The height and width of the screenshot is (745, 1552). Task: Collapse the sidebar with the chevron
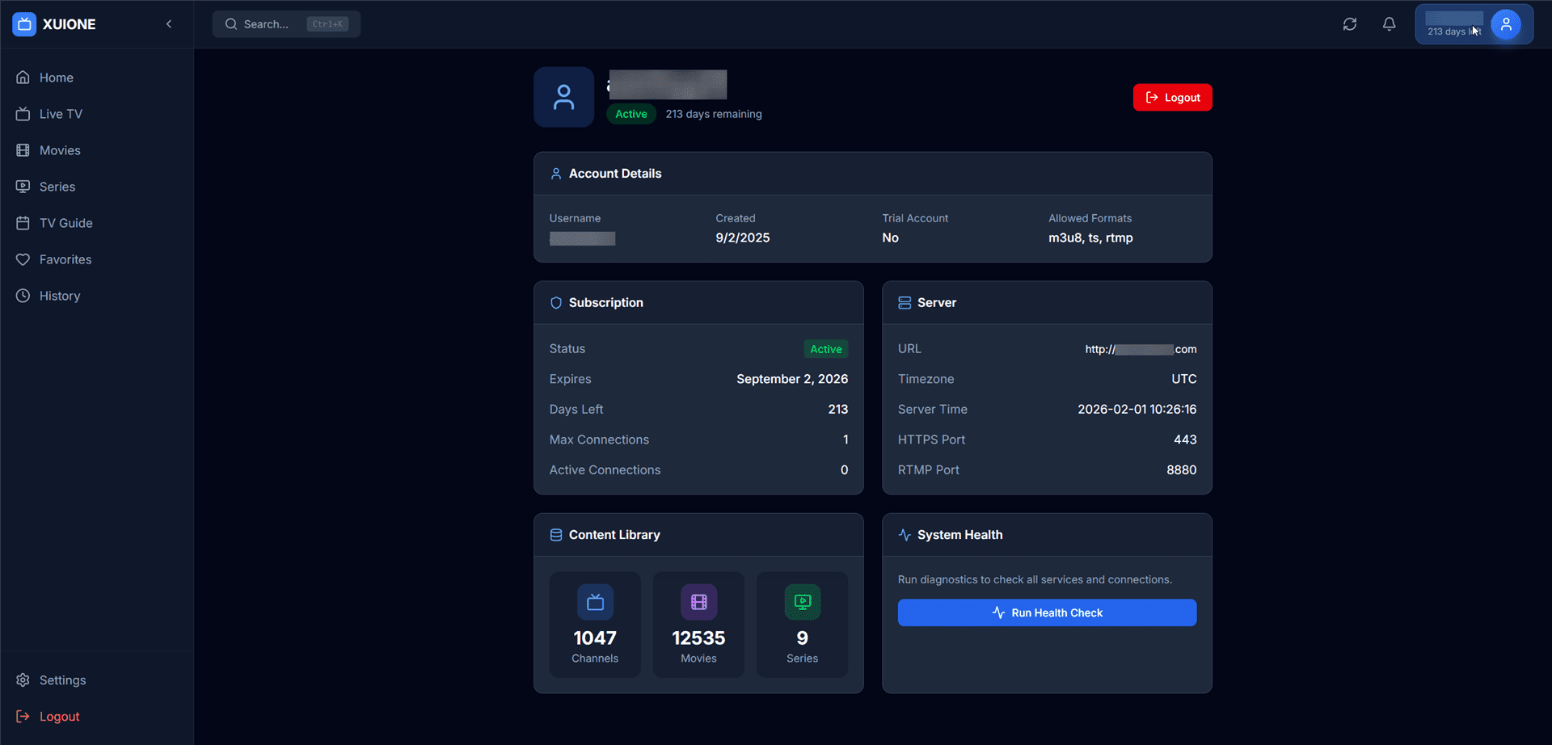point(169,24)
